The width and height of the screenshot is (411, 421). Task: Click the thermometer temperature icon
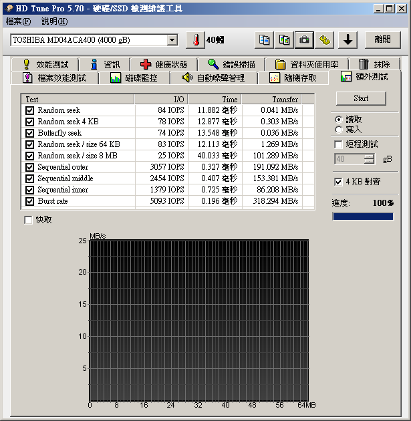pyautogui.click(x=196, y=40)
